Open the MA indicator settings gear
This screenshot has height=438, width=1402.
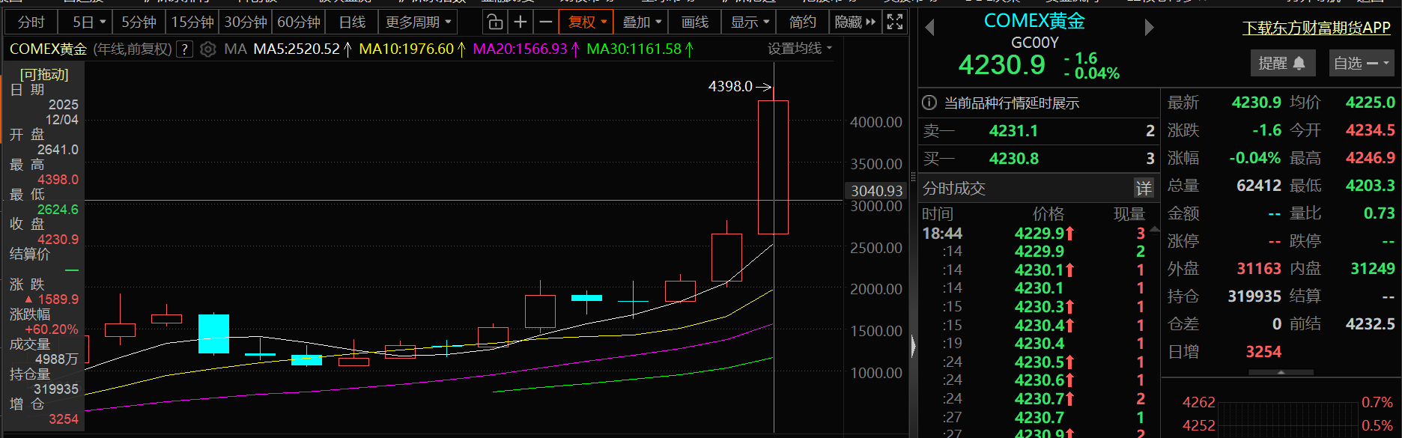[x=208, y=49]
